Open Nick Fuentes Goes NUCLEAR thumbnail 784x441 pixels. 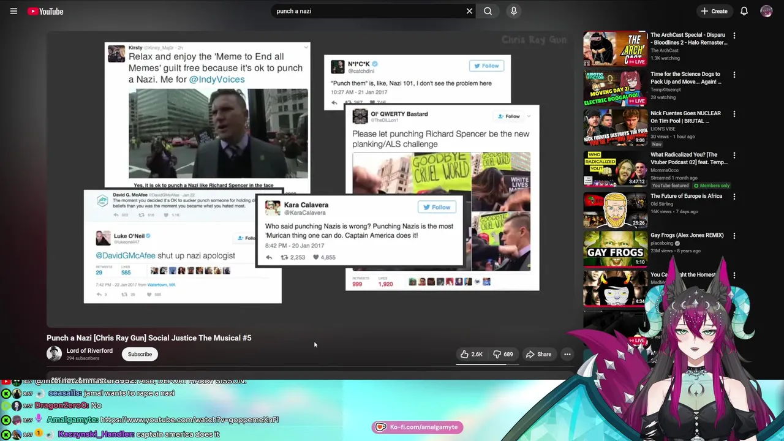point(615,127)
